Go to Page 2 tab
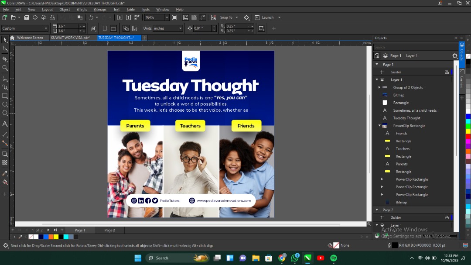 point(109,230)
